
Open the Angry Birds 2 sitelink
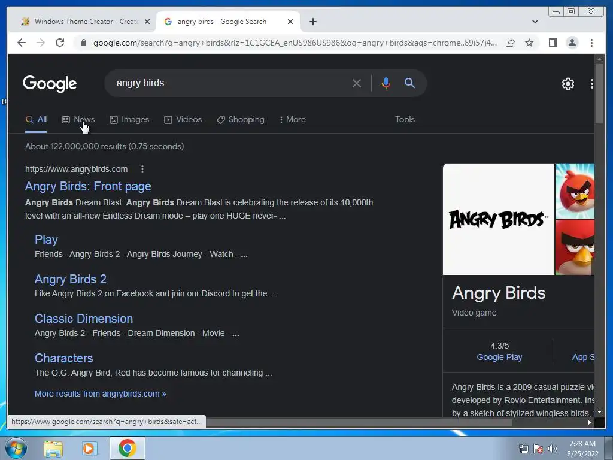[71, 279]
